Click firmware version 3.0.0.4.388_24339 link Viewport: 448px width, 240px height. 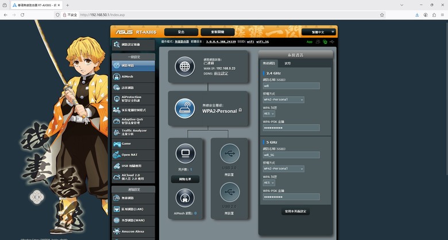221,42
